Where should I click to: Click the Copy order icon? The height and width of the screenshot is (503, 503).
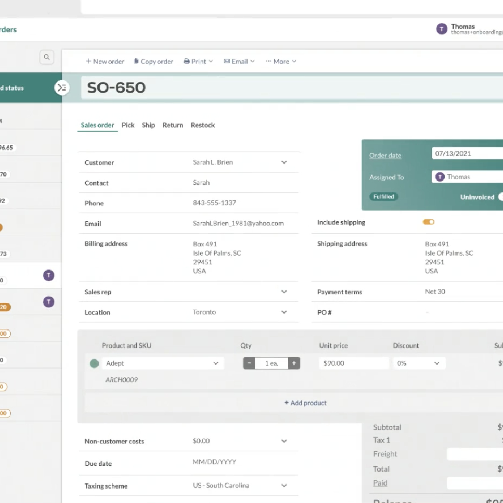point(136,61)
